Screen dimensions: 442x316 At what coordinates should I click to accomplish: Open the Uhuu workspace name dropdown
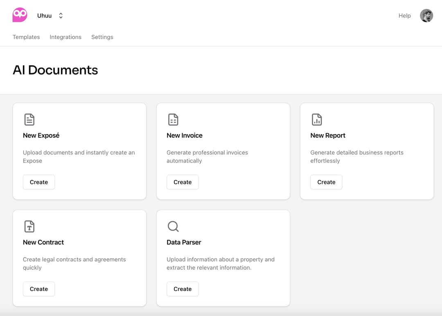click(44, 16)
